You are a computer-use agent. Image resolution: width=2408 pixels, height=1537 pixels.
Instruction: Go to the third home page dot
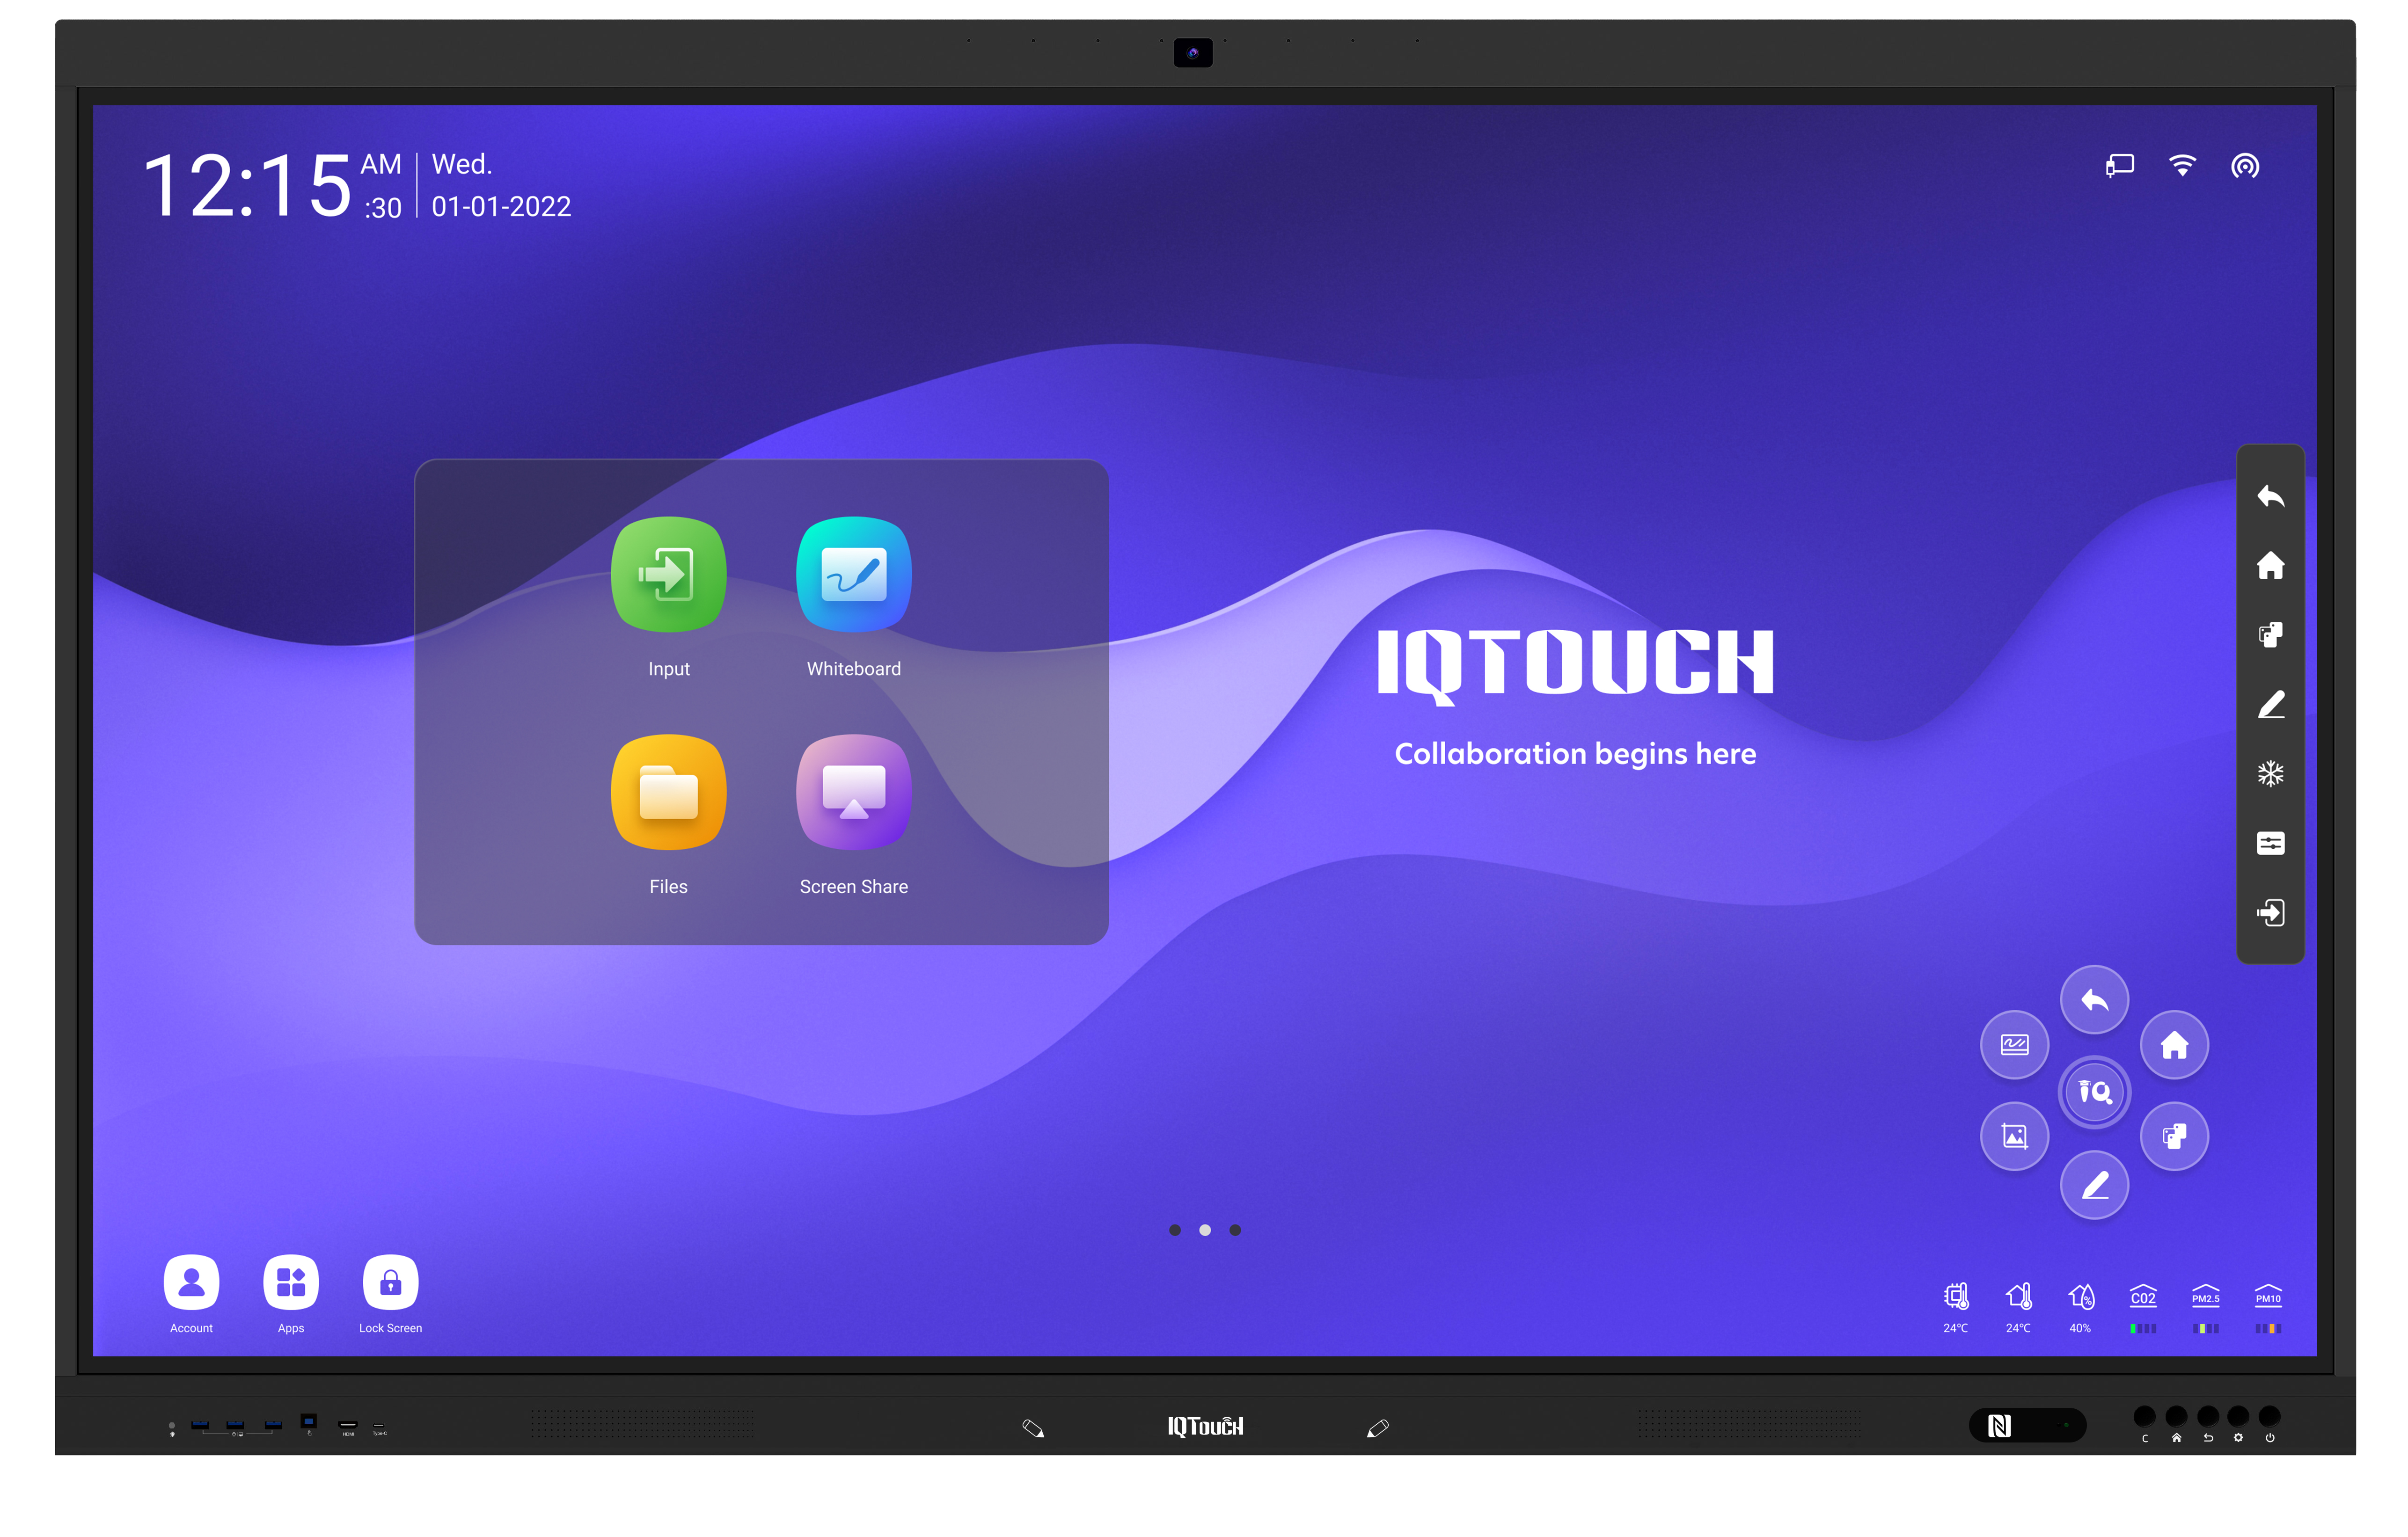(1235, 1230)
